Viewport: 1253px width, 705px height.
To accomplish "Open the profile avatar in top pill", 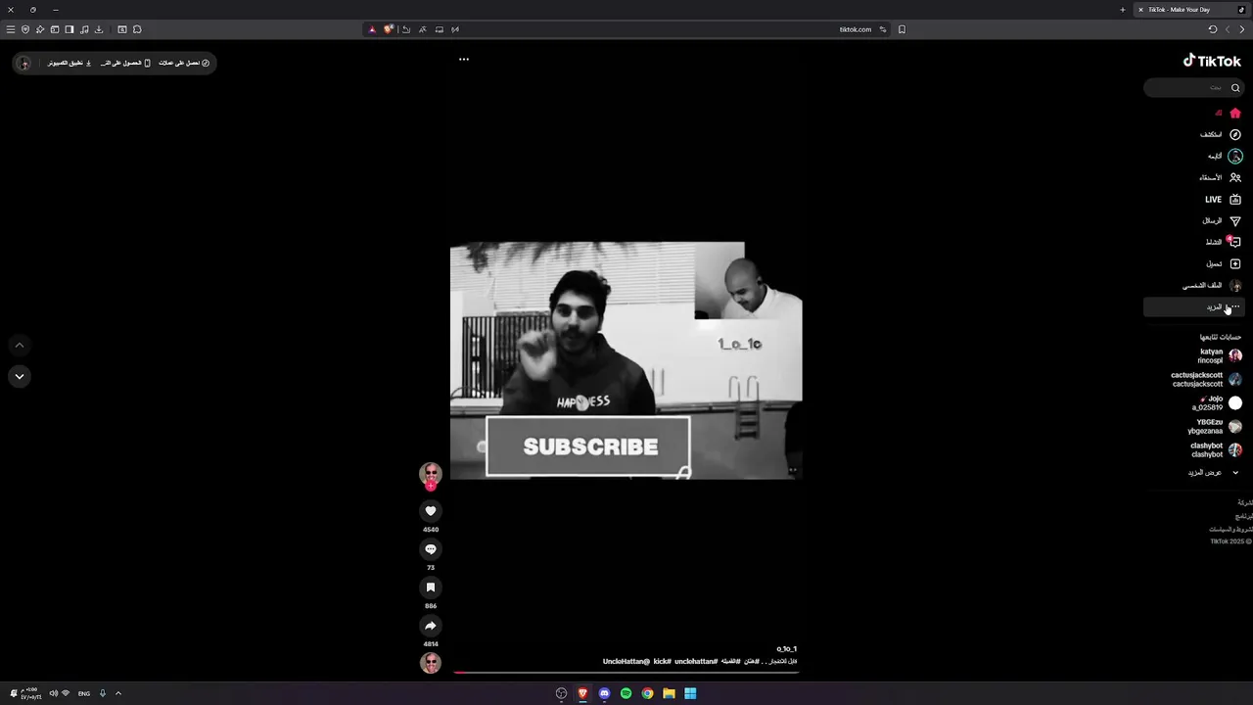I will coord(24,63).
